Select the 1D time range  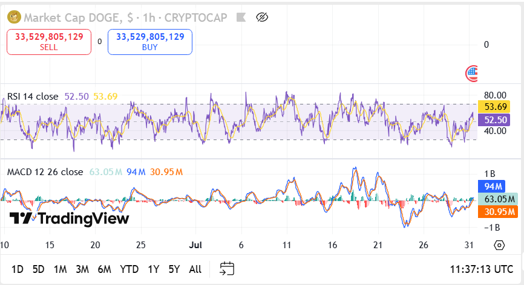point(18,269)
